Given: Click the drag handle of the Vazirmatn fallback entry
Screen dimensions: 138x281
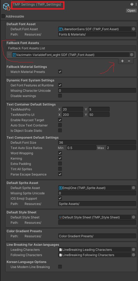Looking at the screenshot, I should click(9, 55).
